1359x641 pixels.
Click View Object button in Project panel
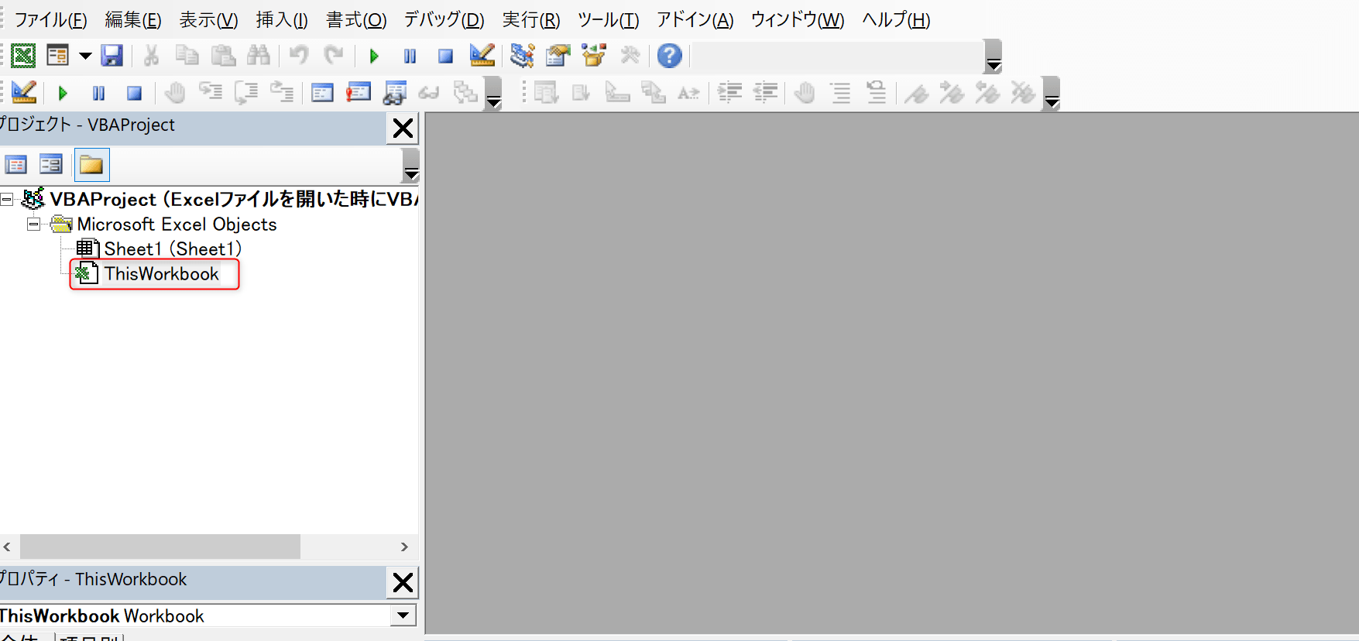(51, 165)
